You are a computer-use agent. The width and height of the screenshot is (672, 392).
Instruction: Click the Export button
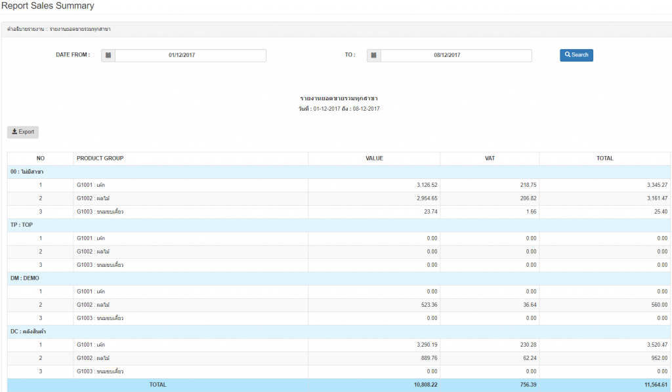[x=23, y=132]
